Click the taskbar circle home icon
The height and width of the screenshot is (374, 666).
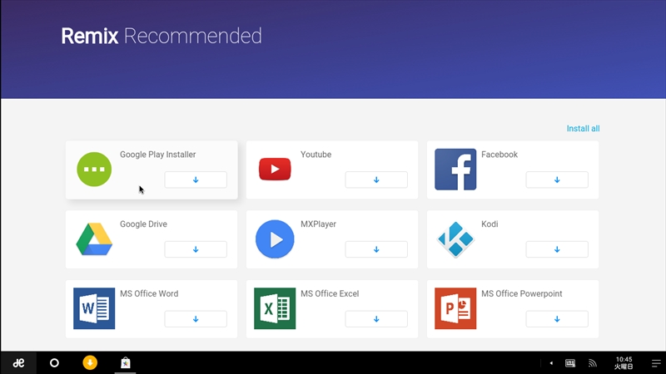54,363
